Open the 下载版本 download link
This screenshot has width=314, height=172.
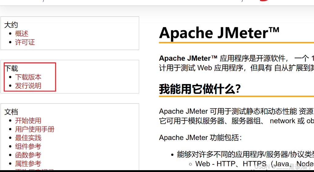click(x=28, y=77)
